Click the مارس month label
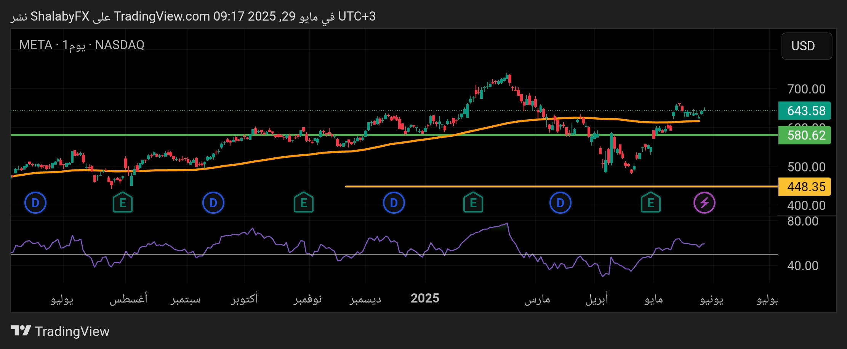This screenshot has height=349, width=847. coord(537,299)
